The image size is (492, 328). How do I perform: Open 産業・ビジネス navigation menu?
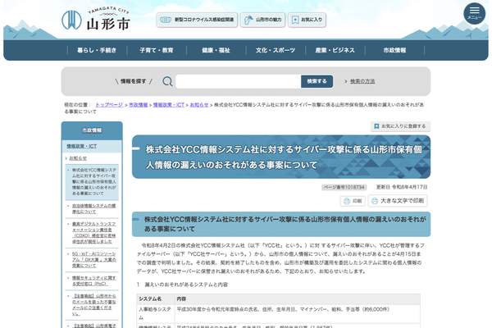(x=335, y=50)
